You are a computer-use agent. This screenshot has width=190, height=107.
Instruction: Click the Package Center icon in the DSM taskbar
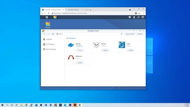55,17
